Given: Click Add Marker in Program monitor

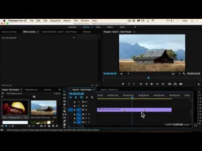Looking at the screenshot, I should [123, 84].
